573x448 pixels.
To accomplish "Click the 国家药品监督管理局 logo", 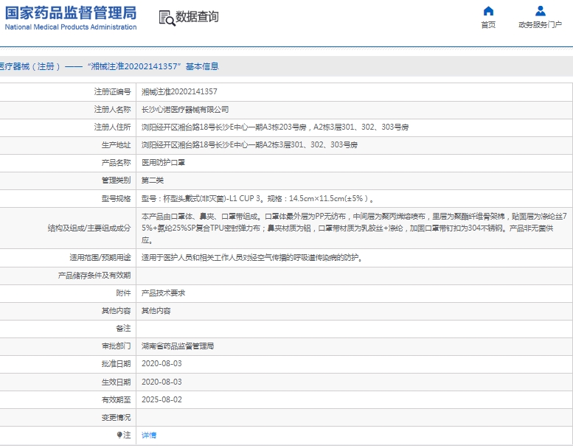I will point(71,13).
